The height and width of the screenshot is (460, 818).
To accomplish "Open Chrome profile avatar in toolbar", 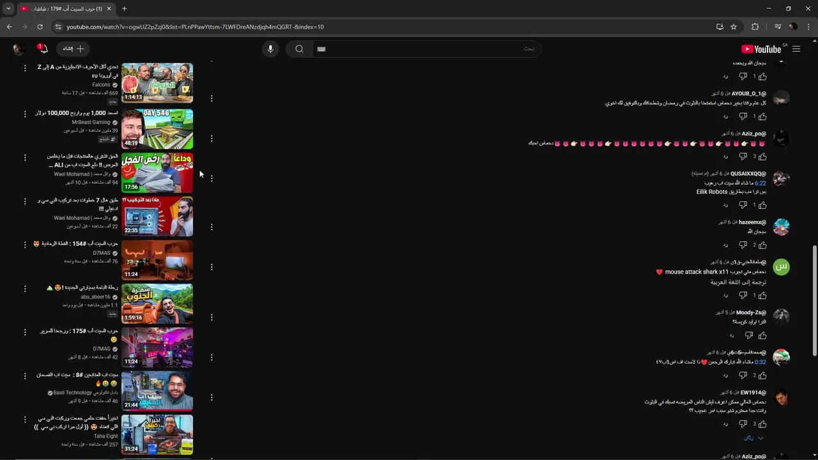I will click(x=793, y=27).
